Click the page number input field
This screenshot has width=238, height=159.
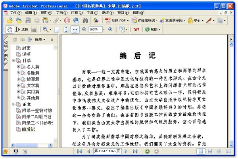(107, 151)
